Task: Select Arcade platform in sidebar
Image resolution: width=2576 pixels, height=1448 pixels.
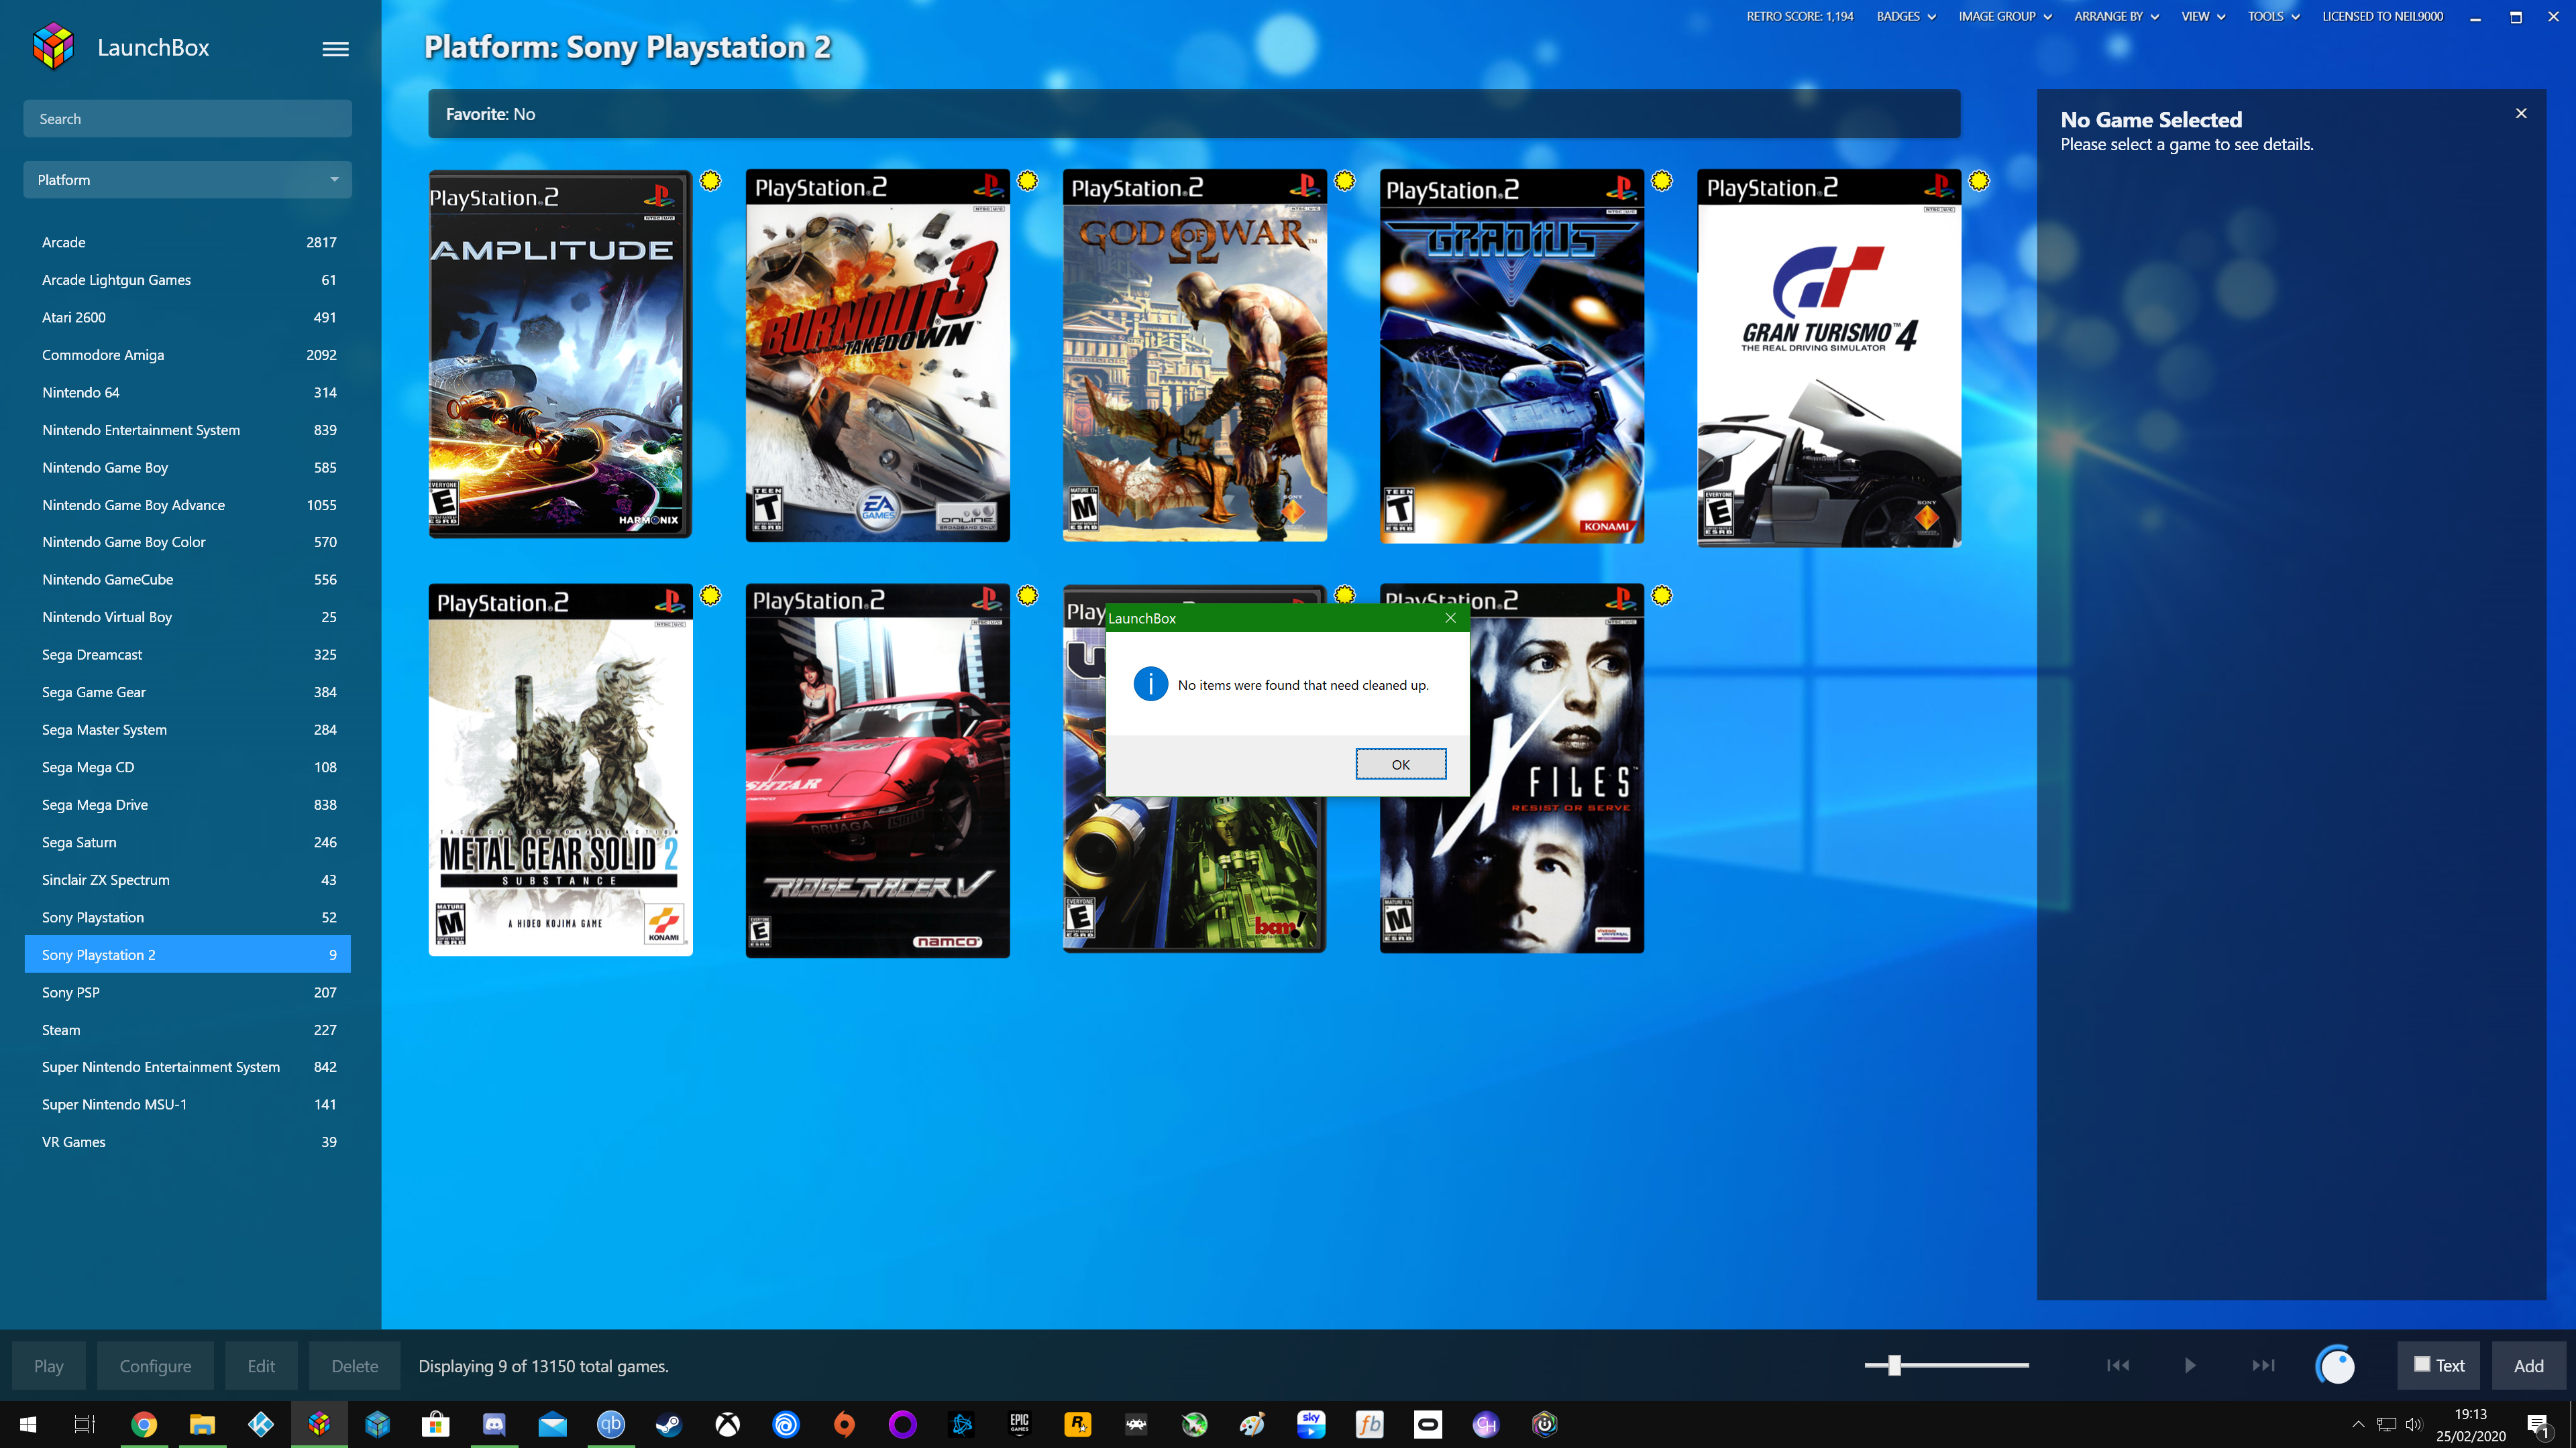Action: (x=187, y=243)
